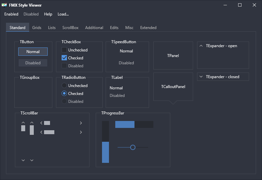Viewport: 262px width, 180px height.
Task: Select the Unchecked TRadioButton
Action: point(64,85)
